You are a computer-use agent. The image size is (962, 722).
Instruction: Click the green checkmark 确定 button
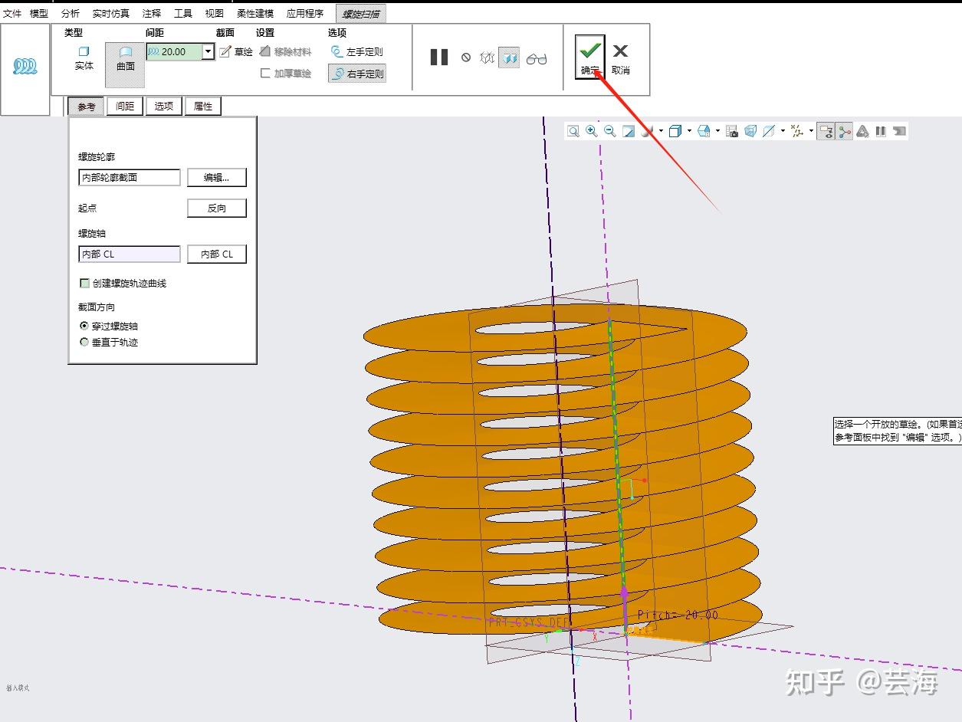pos(589,56)
